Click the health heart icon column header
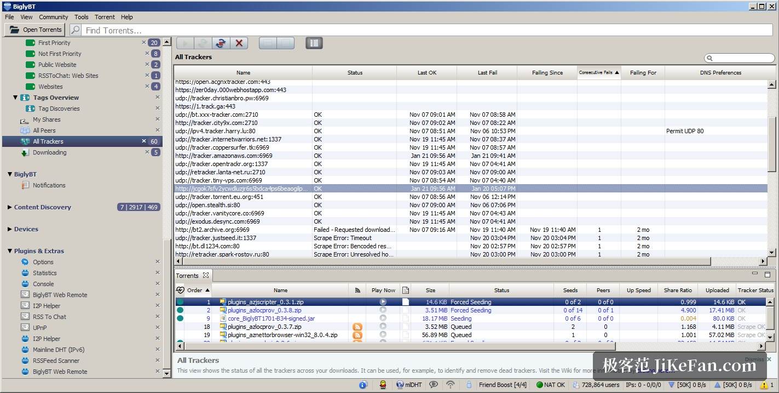This screenshot has height=393, width=779. [x=180, y=290]
